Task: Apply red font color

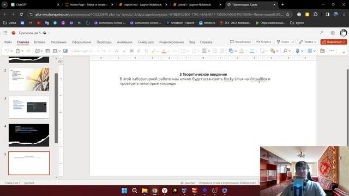Action: pyautogui.click(x=164, y=51)
